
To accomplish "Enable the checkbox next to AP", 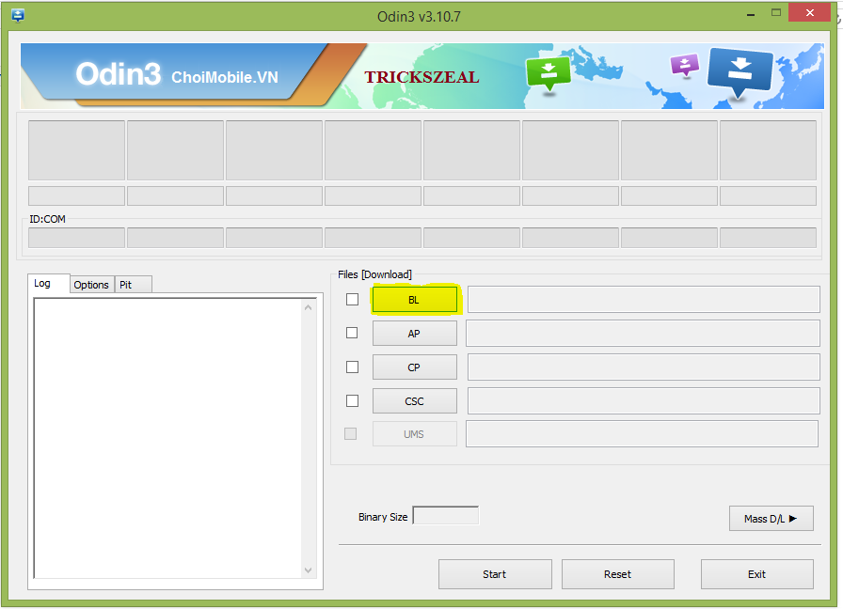I will [352, 333].
